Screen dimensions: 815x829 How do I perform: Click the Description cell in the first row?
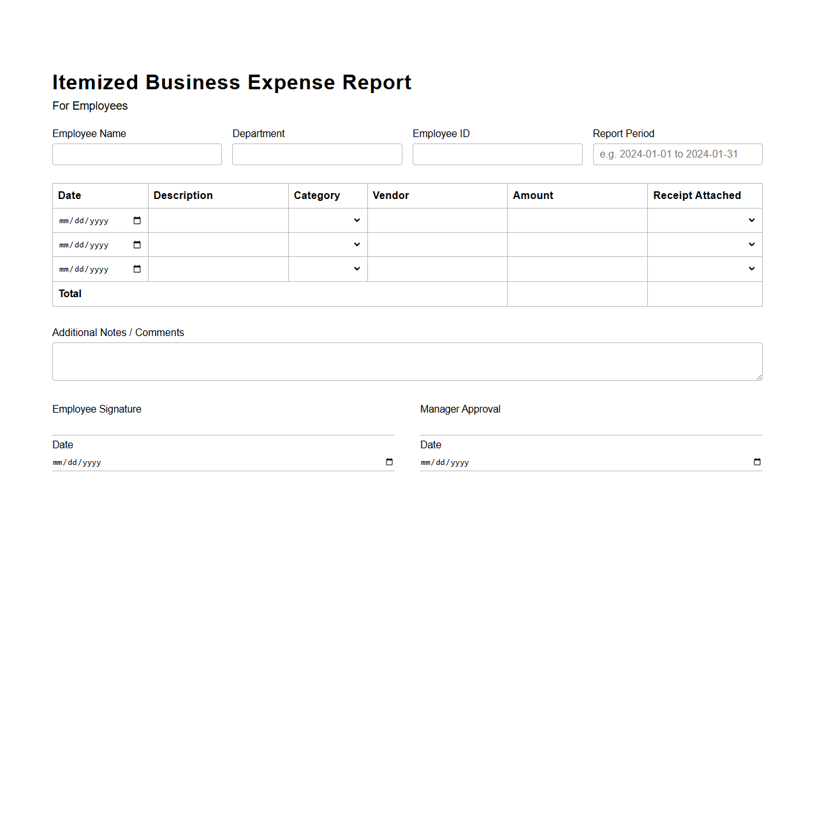click(x=218, y=220)
